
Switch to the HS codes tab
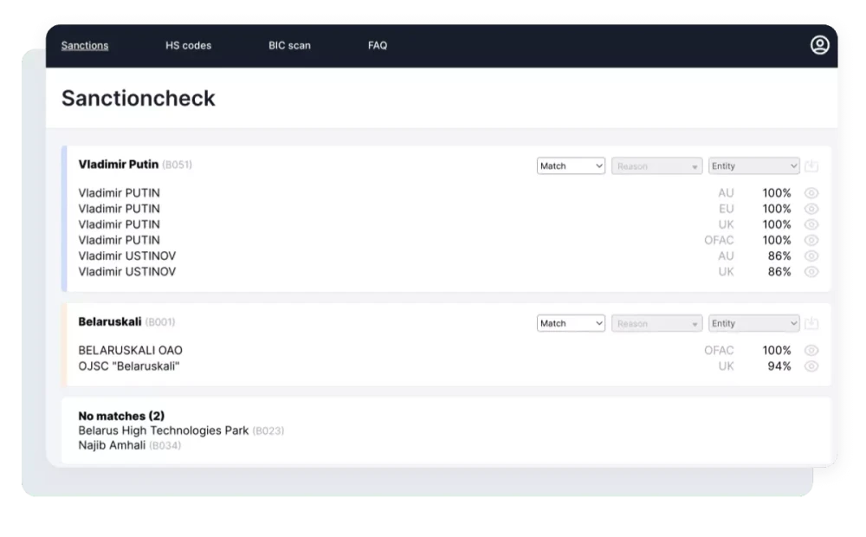[188, 46]
